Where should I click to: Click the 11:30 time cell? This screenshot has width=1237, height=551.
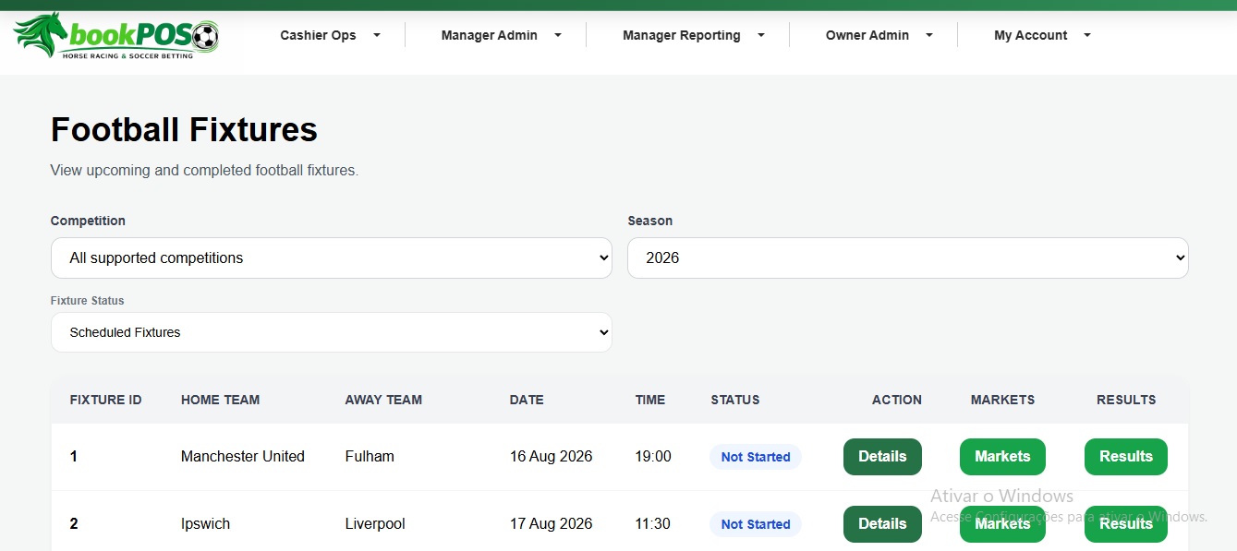point(653,523)
